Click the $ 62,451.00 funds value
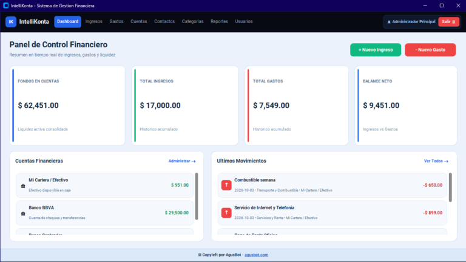 [x=38, y=106]
